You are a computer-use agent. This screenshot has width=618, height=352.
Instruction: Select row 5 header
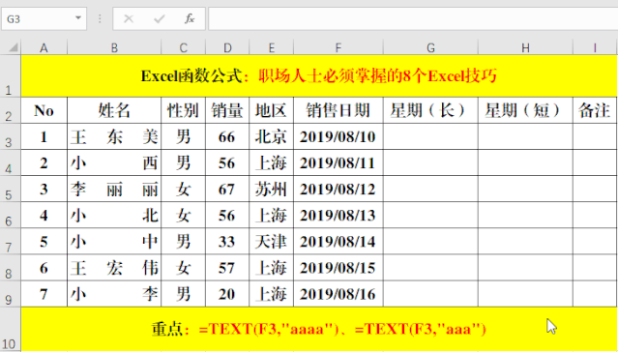(11, 189)
